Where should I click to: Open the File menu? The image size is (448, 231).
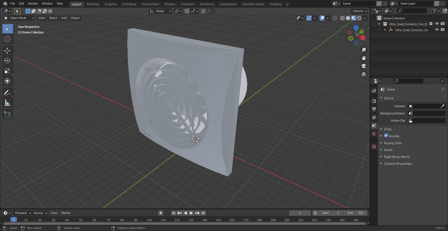tap(12, 4)
